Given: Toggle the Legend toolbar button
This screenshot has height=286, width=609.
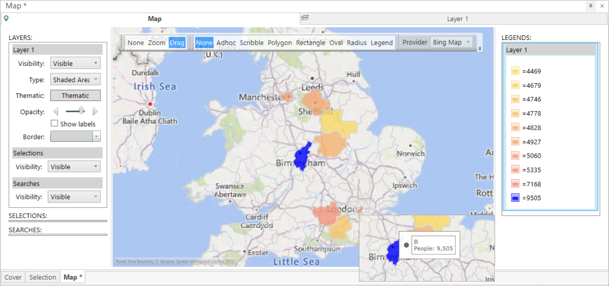Looking at the screenshot, I should click(382, 43).
